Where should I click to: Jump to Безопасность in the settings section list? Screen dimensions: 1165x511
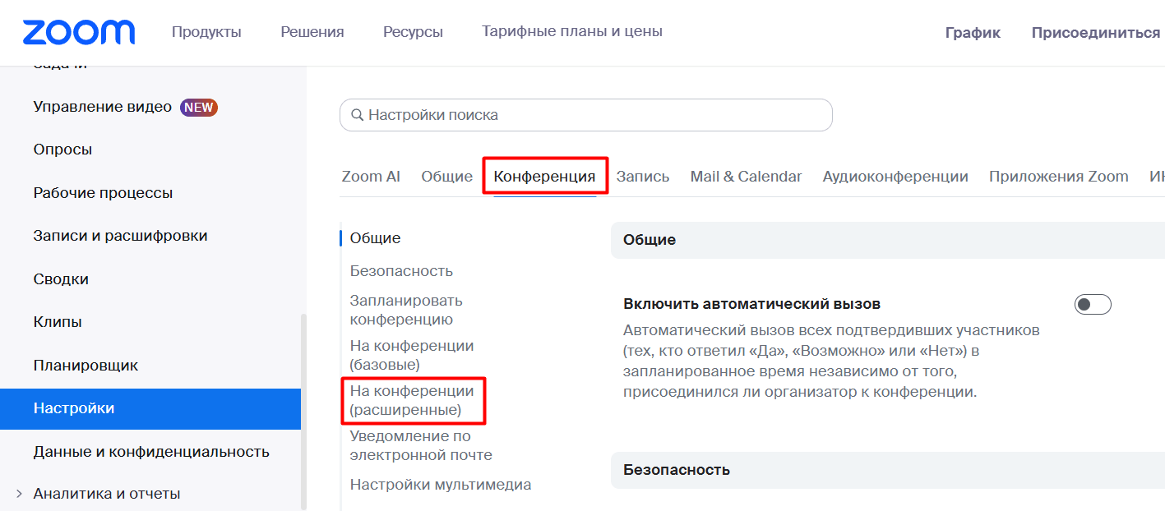point(401,271)
